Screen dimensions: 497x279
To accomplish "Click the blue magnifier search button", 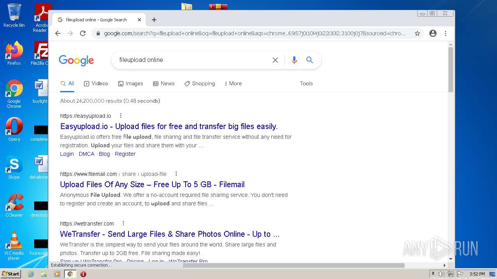I will click(x=309, y=60).
